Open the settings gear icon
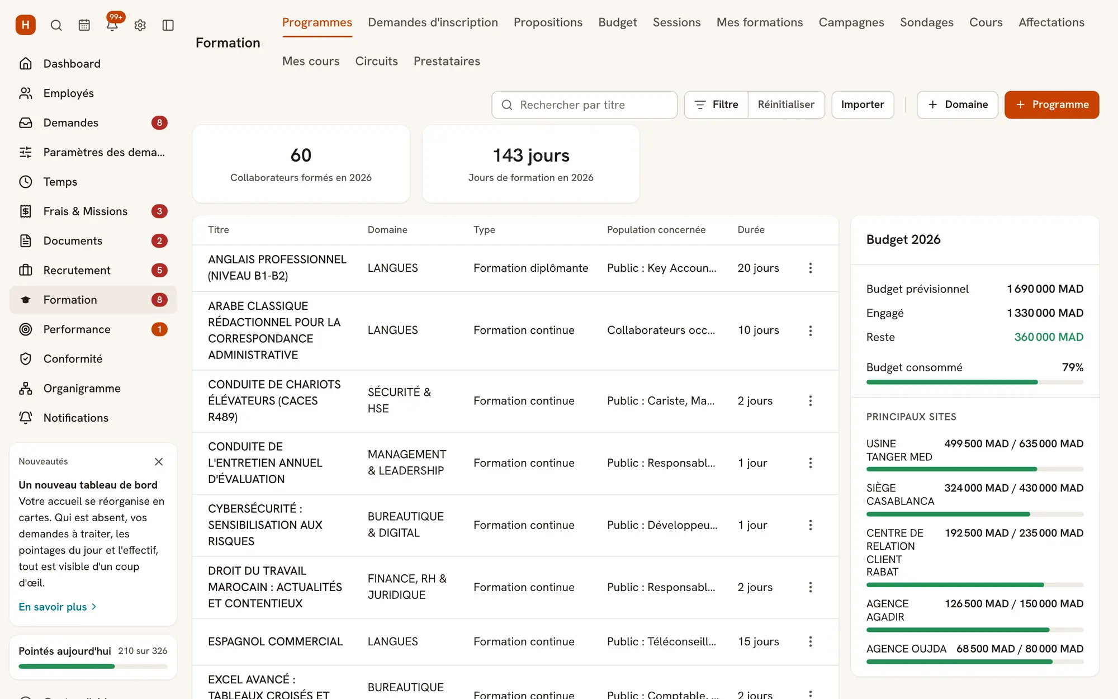 click(140, 25)
